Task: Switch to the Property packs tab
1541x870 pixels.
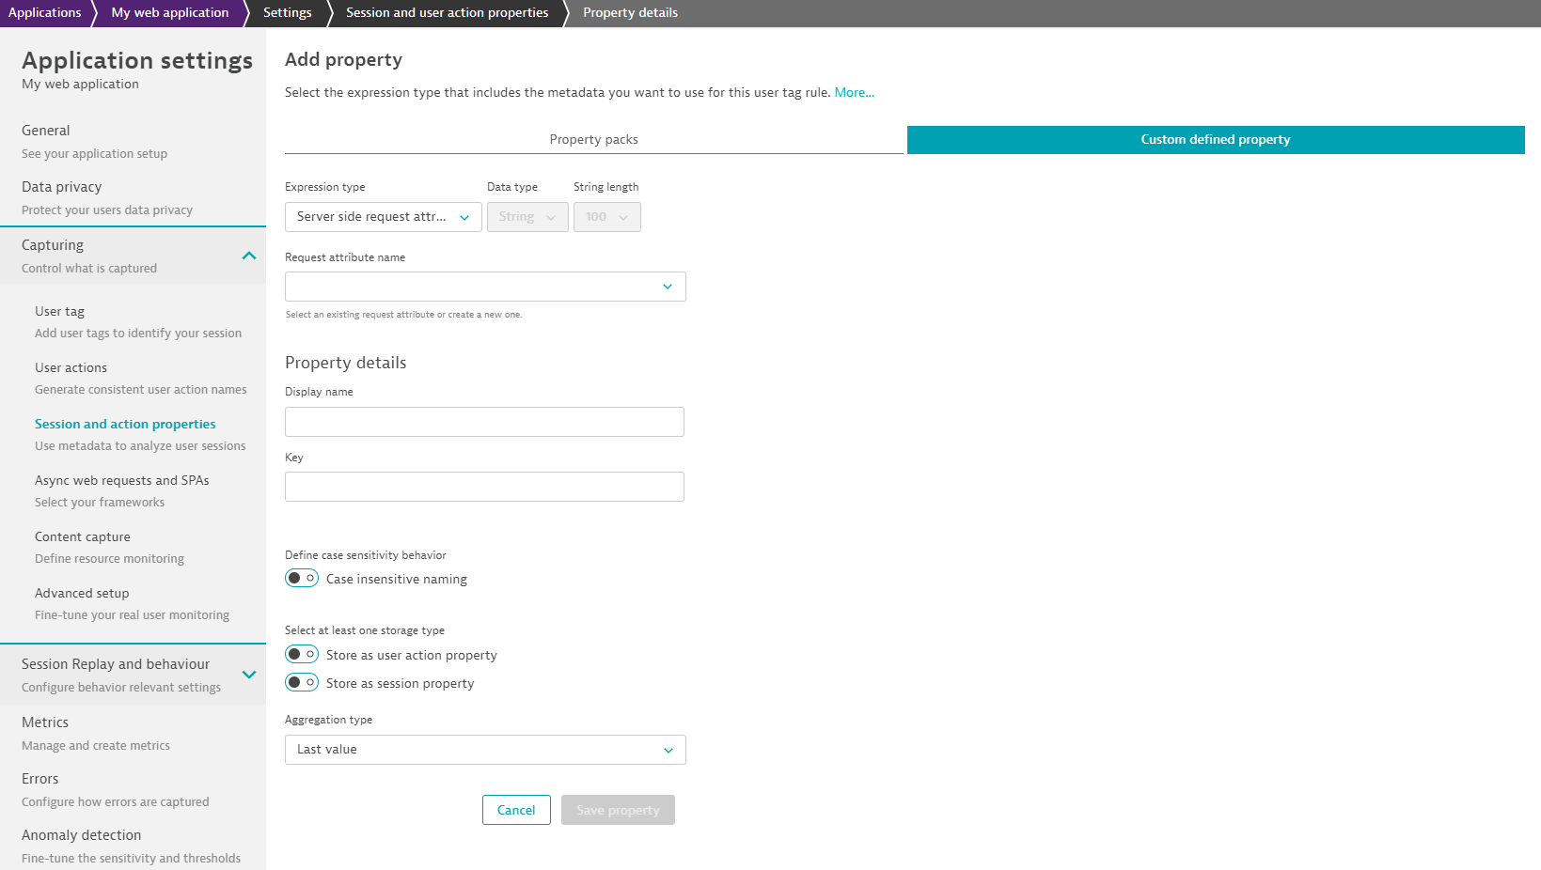Action: tap(593, 140)
